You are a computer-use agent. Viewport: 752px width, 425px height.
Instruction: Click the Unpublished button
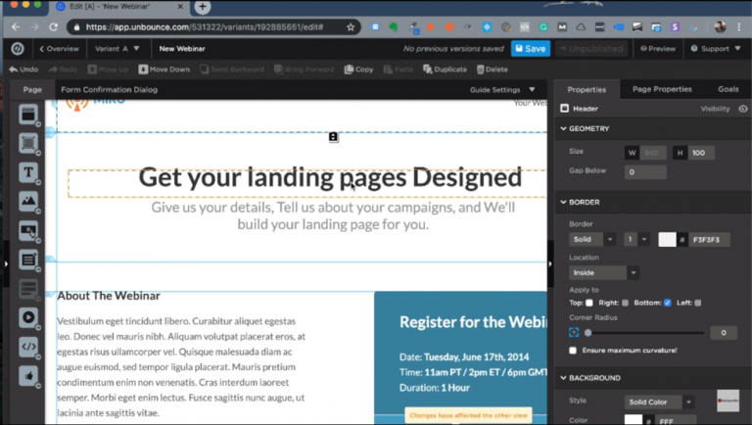pyautogui.click(x=591, y=48)
